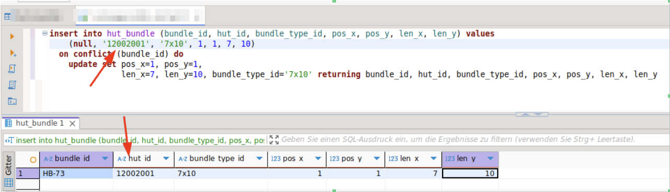The height and width of the screenshot is (192, 670).
Task: Open the SQL console terminal icon
Action: pos(13,101)
